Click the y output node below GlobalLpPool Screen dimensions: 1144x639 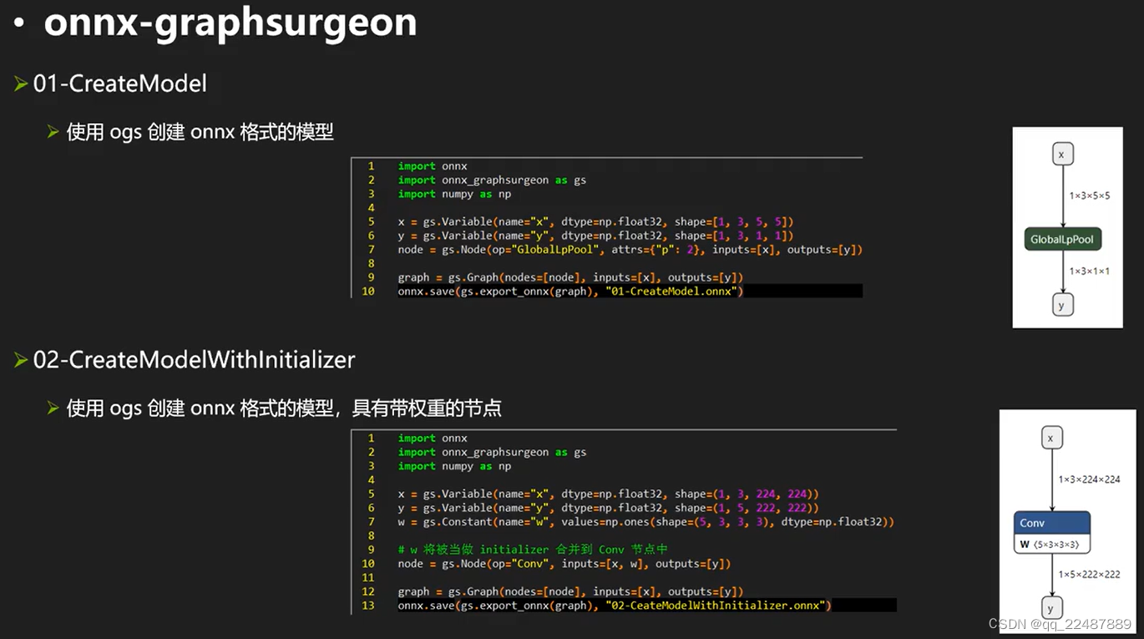coord(1061,306)
